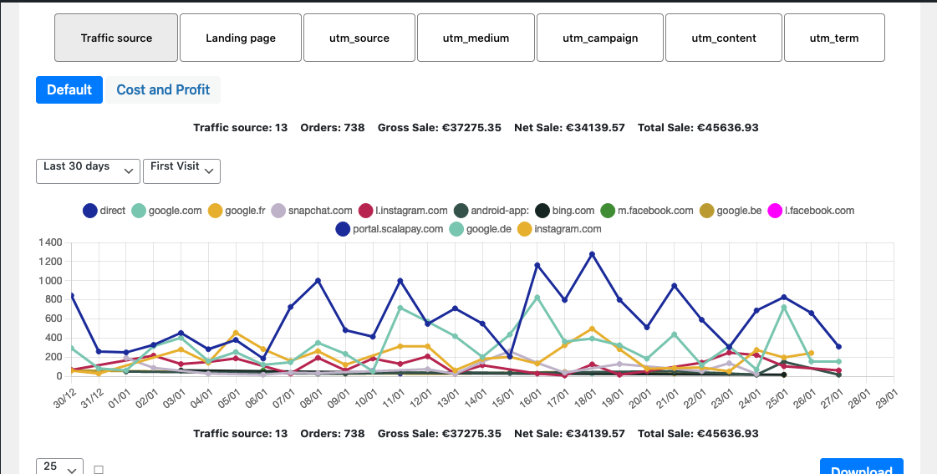Expand the First Visit dropdown
Viewport: 937px width, 474px height.
point(181,170)
